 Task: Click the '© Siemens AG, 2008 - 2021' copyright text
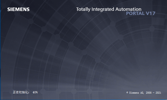pos(144,93)
